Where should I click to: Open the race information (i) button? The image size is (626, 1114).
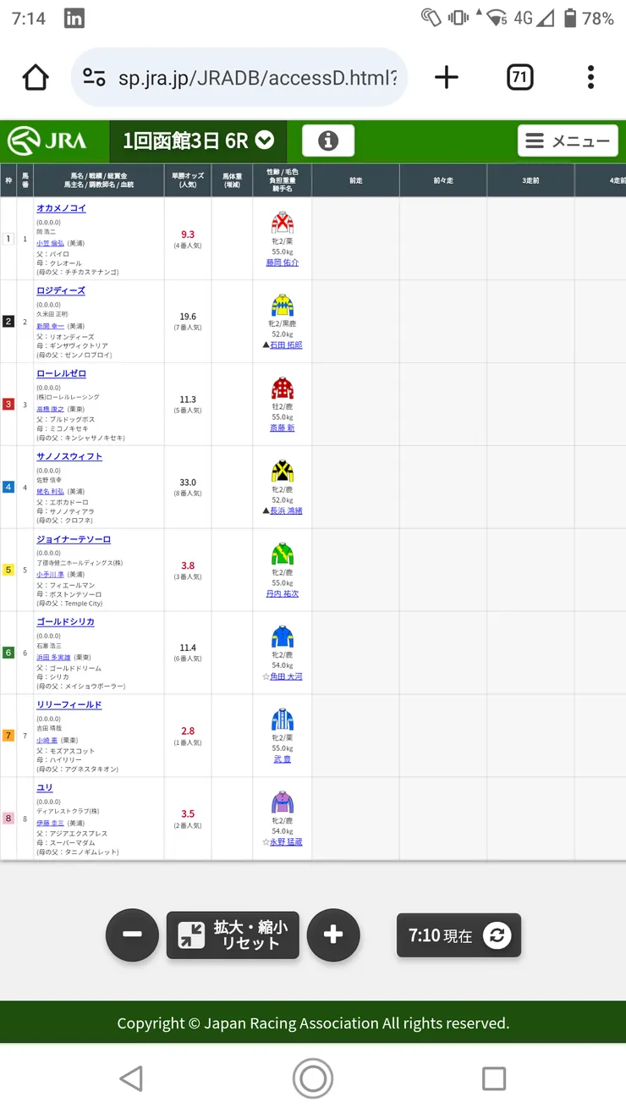[x=328, y=141]
